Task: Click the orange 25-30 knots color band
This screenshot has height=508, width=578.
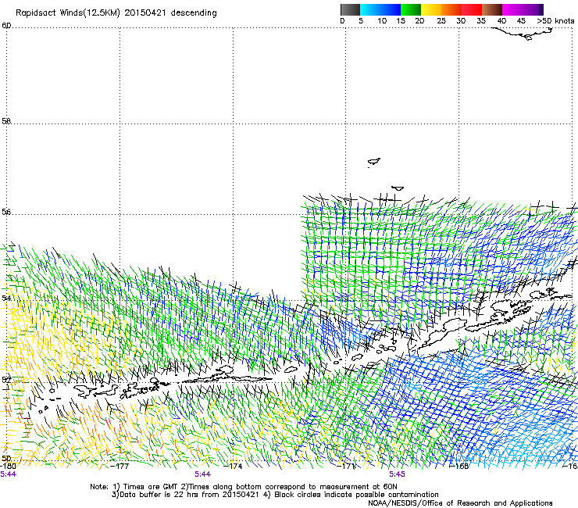Action: click(x=451, y=9)
